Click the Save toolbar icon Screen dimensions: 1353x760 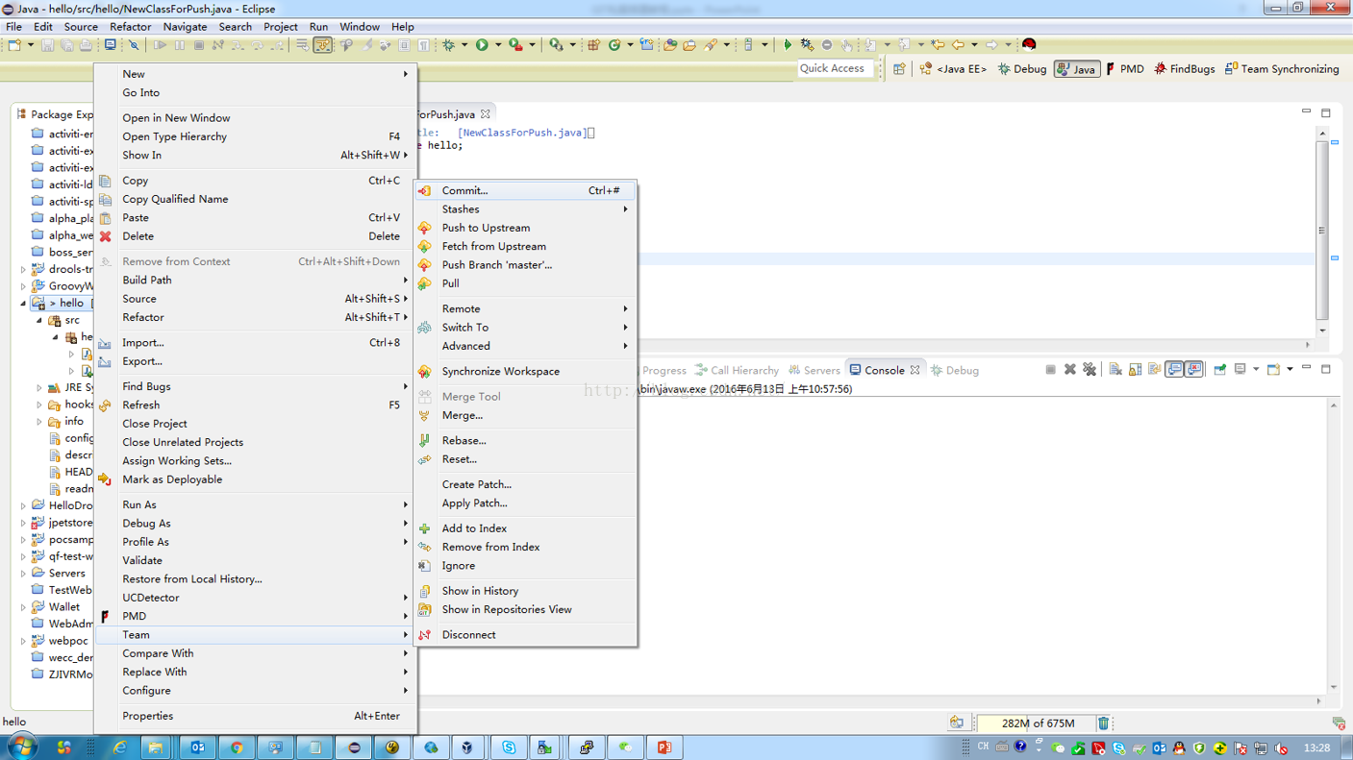[x=47, y=45]
